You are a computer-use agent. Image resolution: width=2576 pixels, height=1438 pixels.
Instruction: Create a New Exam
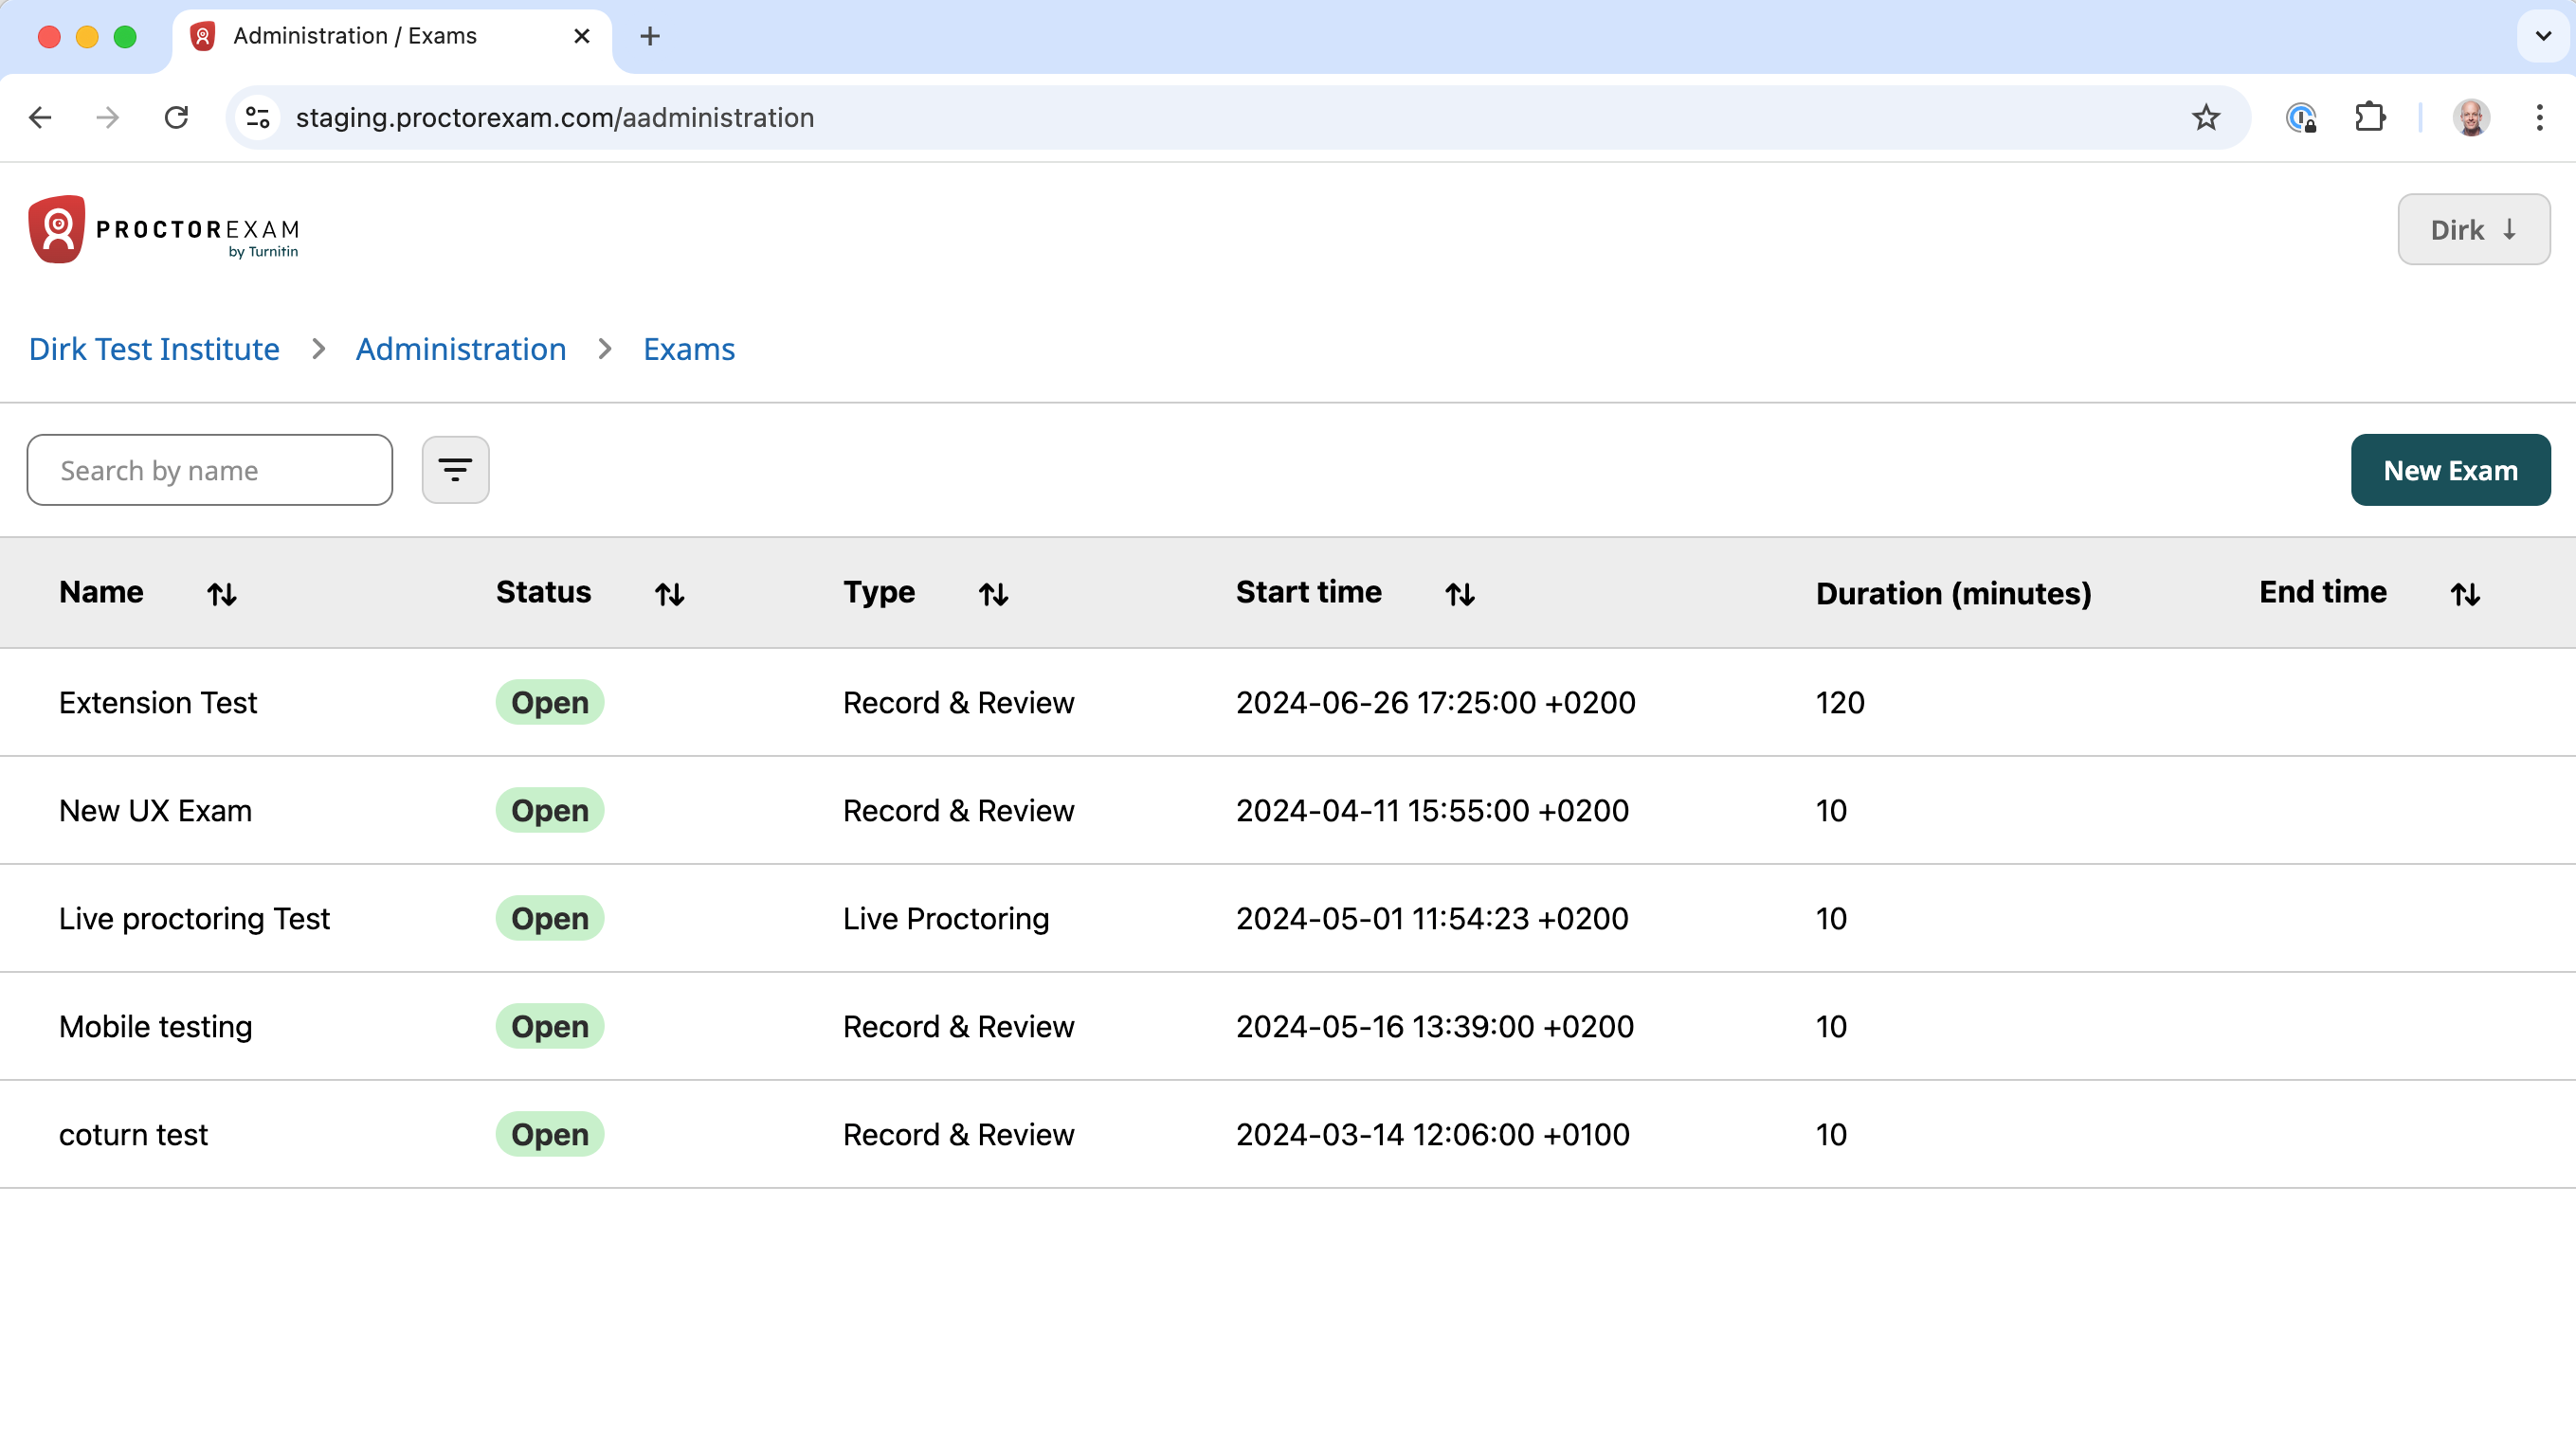tap(2450, 471)
